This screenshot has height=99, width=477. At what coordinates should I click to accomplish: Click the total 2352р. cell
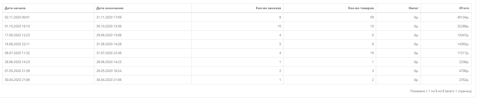(x=446, y=80)
